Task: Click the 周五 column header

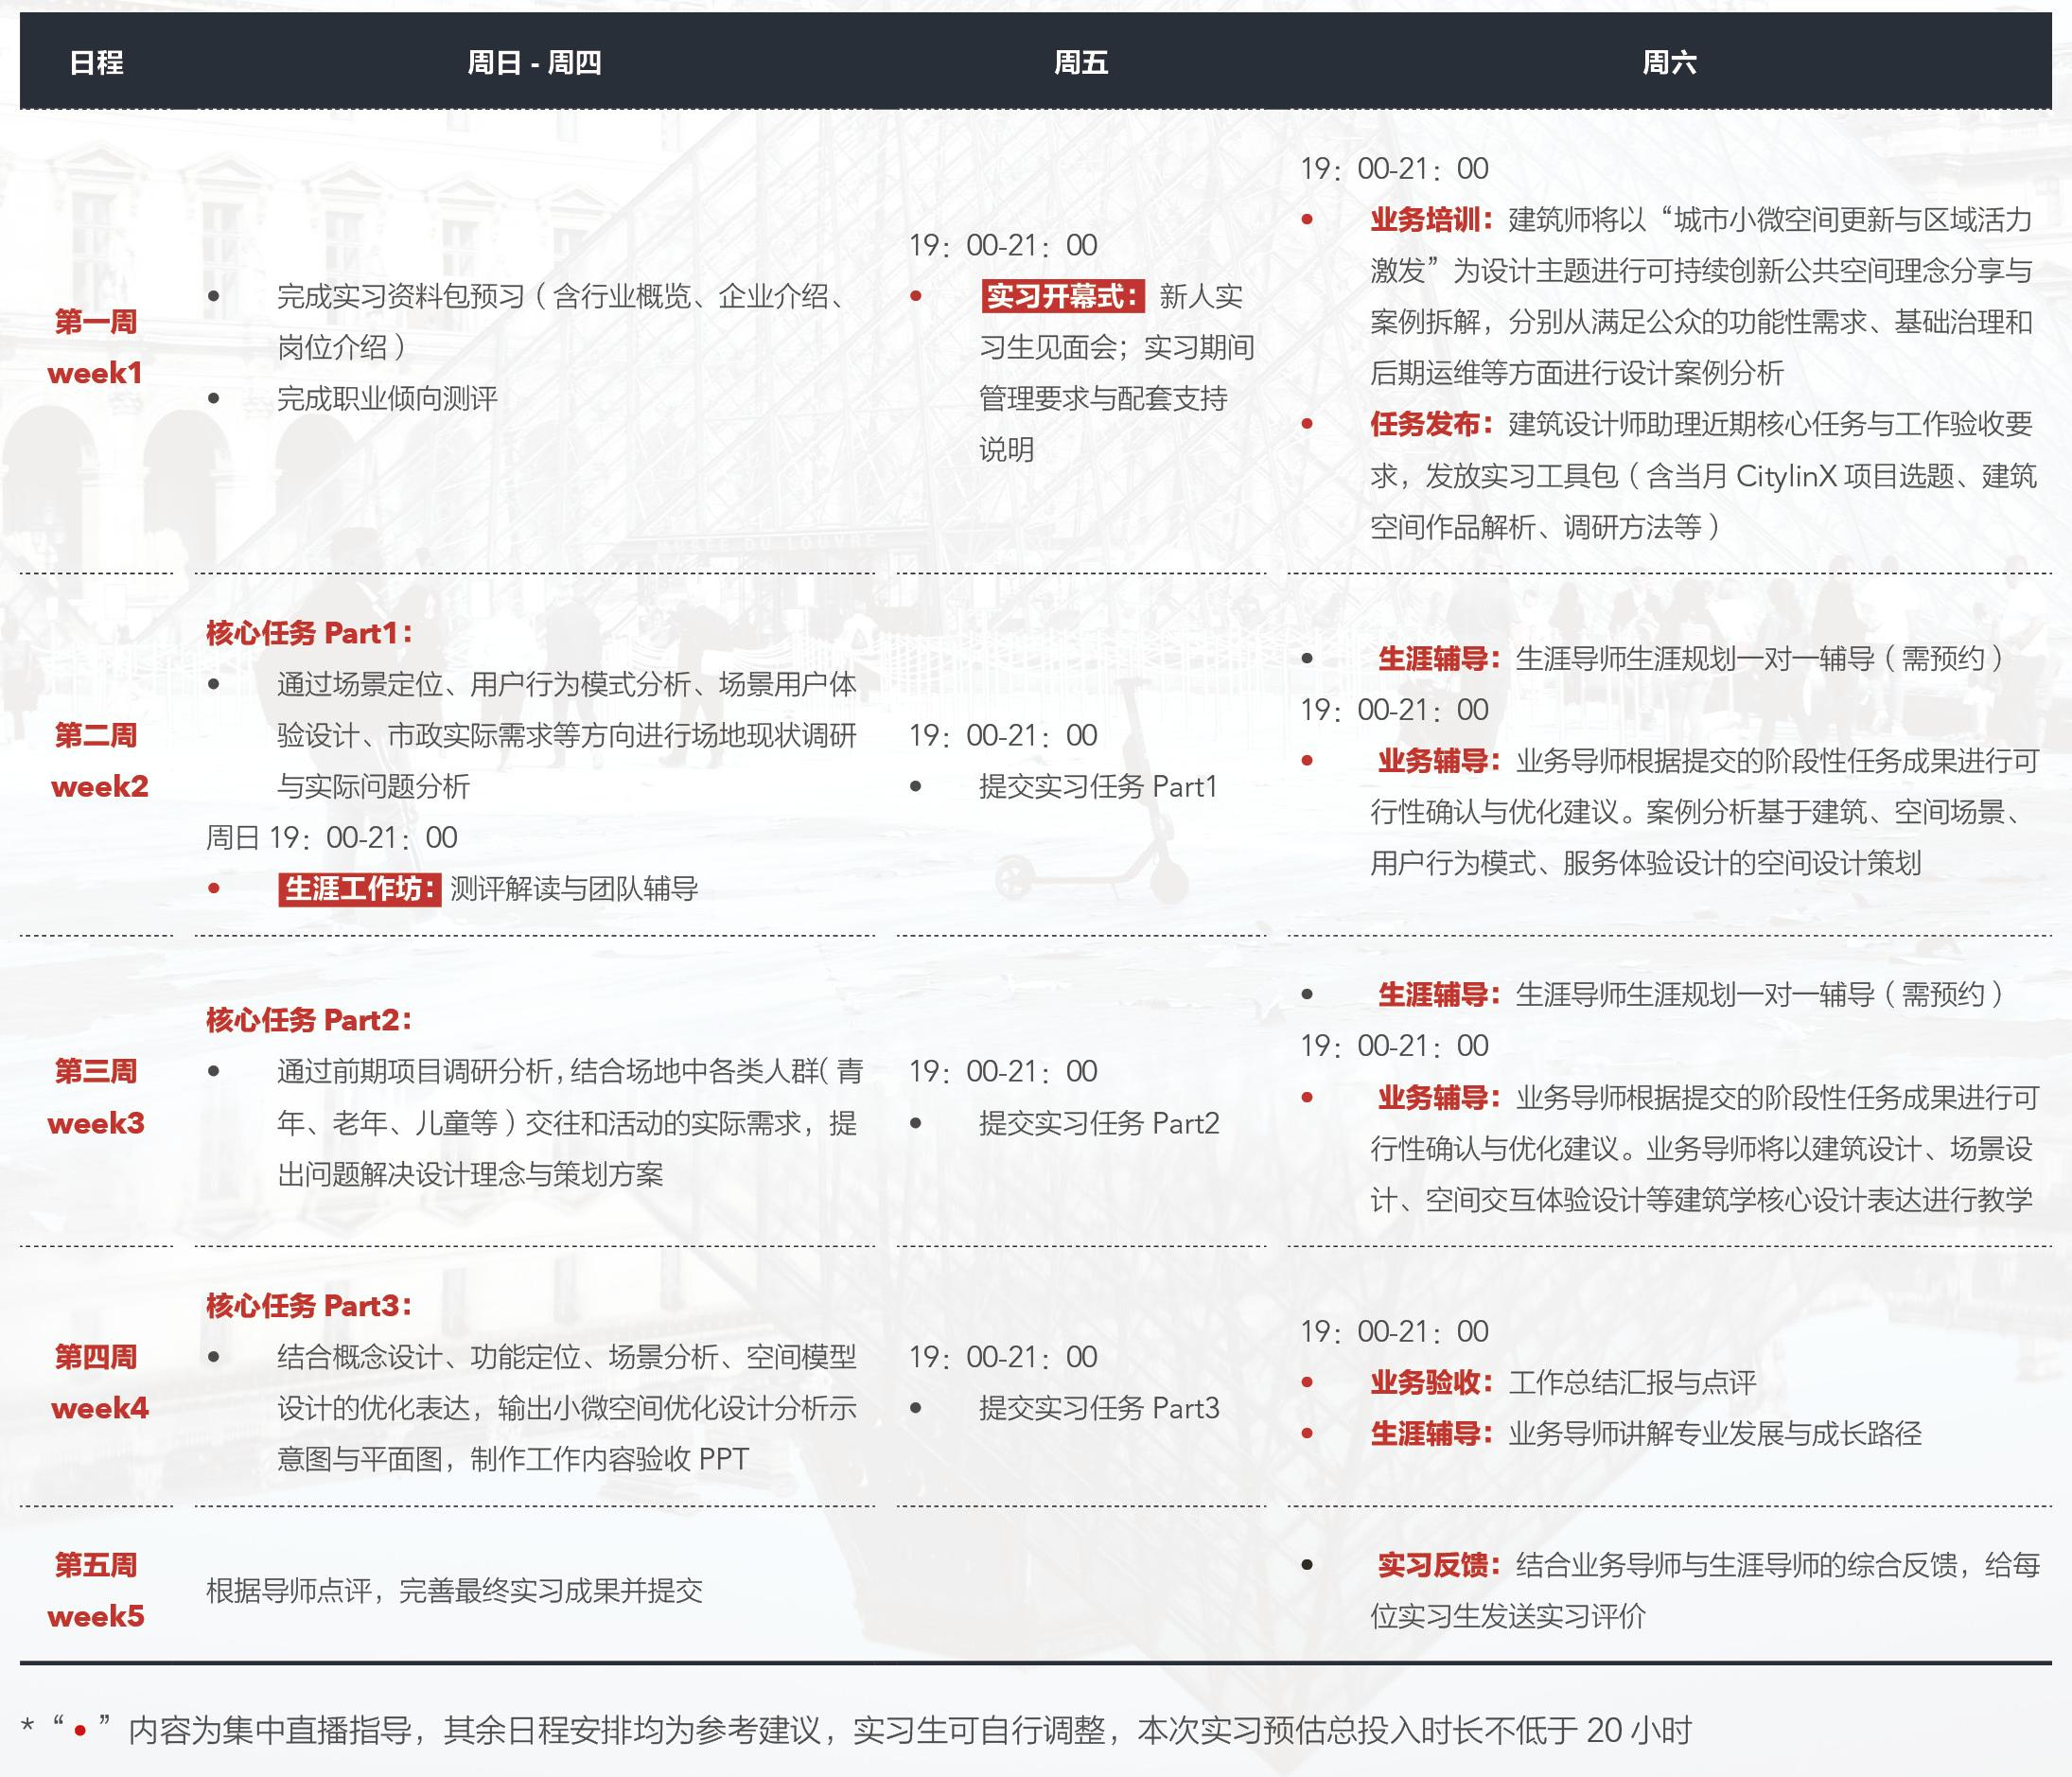Action: pyautogui.click(x=1081, y=63)
